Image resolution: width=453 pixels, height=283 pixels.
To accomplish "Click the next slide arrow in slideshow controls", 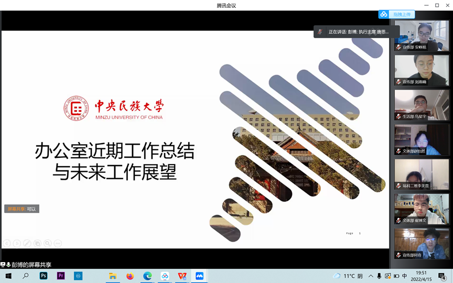I will click(17, 243).
